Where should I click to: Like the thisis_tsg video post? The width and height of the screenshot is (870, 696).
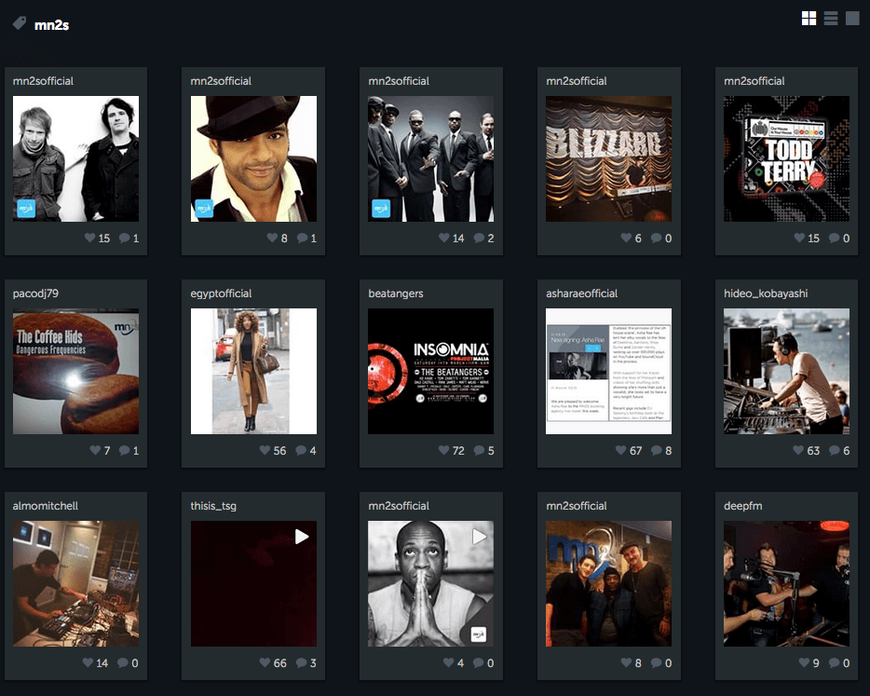(265, 662)
